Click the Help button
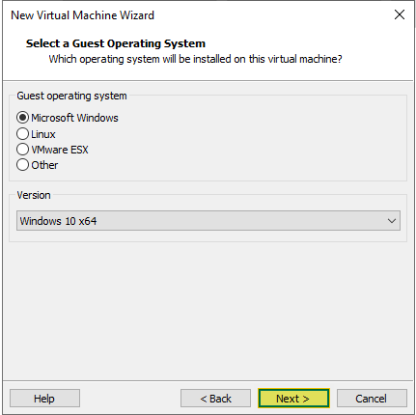This screenshot has height=415, width=416. [x=44, y=399]
